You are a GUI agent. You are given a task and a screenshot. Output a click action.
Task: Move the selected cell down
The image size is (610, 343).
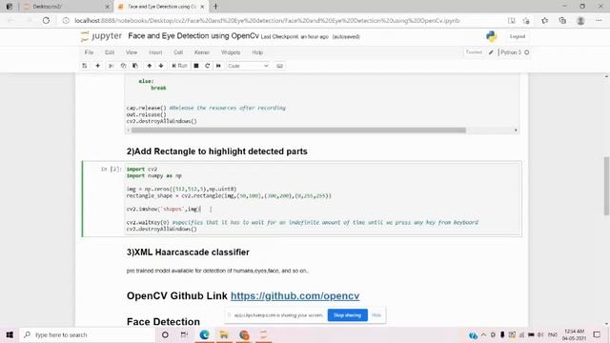[161, 66]
